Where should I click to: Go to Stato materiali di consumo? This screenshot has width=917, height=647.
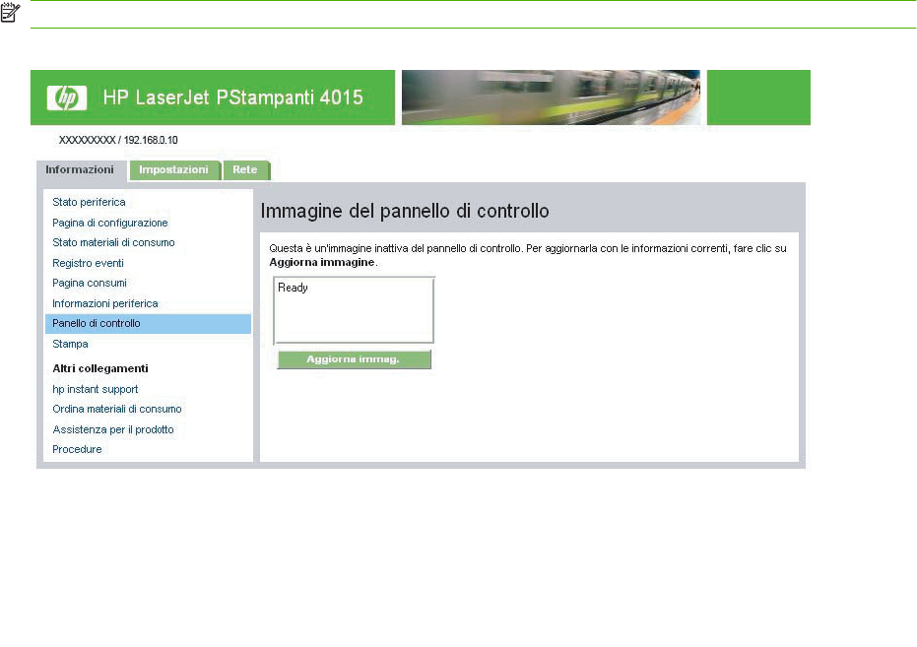[x=113, y=242]
